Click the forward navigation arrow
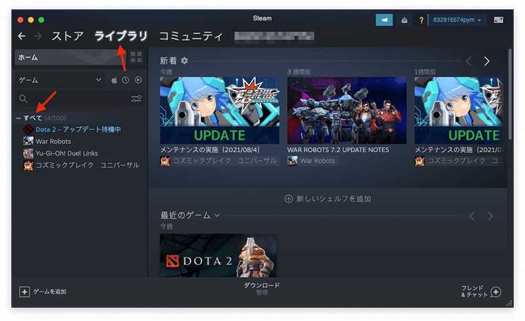Screen dimensions: 525x321 (38, 36)
